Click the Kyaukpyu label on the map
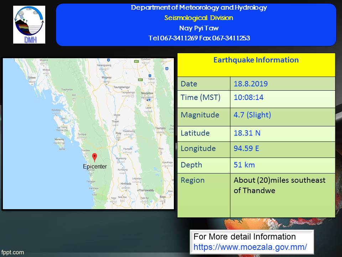The image size is (342, 257). pyautogui.click(x=56, y=110)
